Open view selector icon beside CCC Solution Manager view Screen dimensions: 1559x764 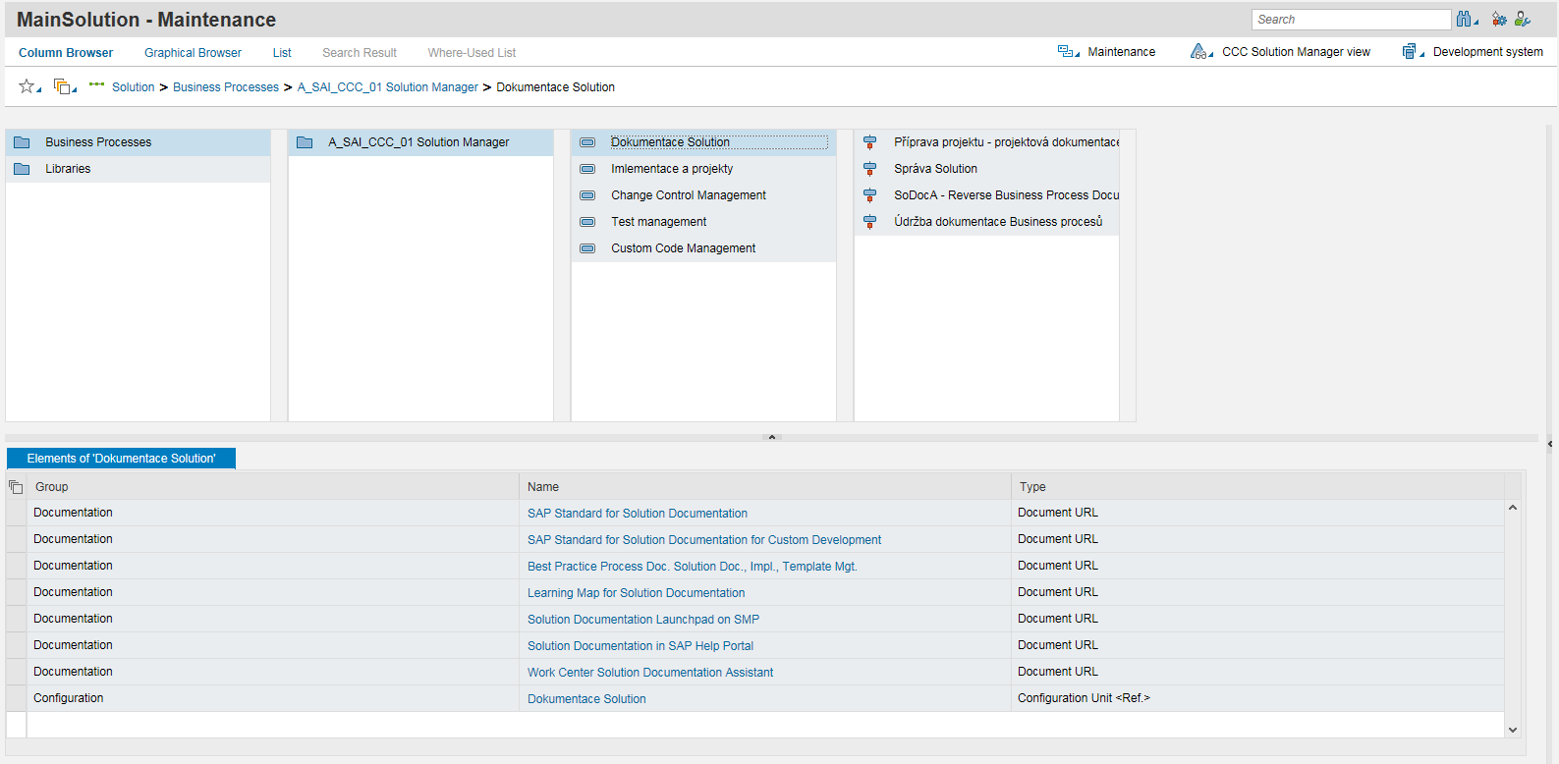(x=1201, y=51)
